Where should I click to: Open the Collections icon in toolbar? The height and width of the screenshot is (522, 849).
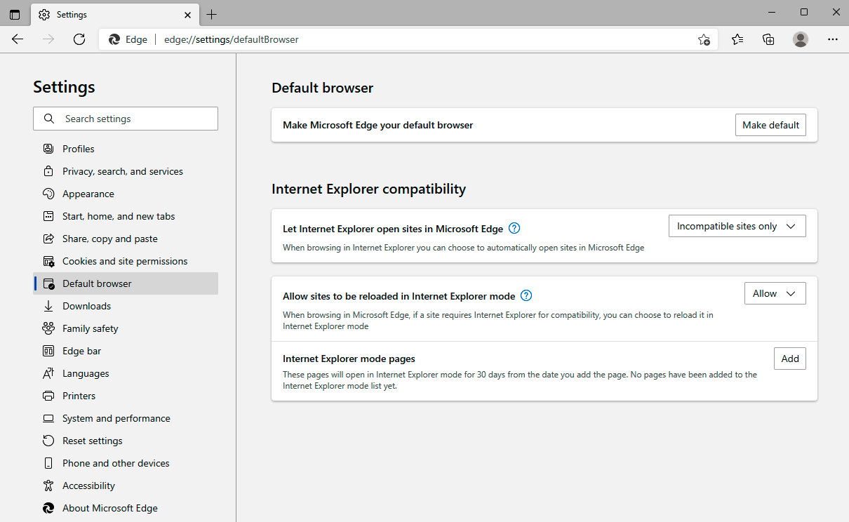pyautogui.click(x=768, y=39)
